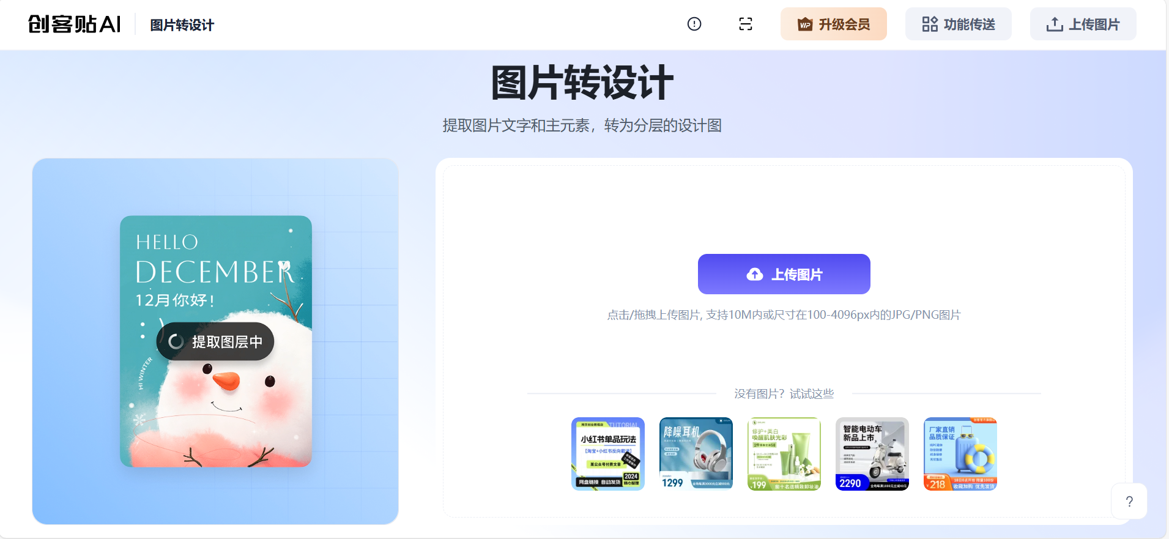
Task: Click 上传图片 button in the top bar
Action: tap(1083, 24)
